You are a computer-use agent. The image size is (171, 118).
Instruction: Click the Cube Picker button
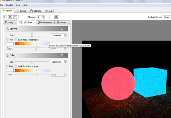coord(9,75)
